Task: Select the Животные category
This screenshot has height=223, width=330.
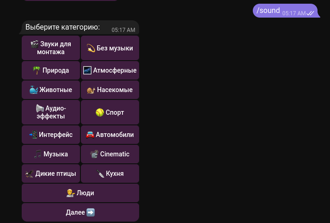Action: 51,90
